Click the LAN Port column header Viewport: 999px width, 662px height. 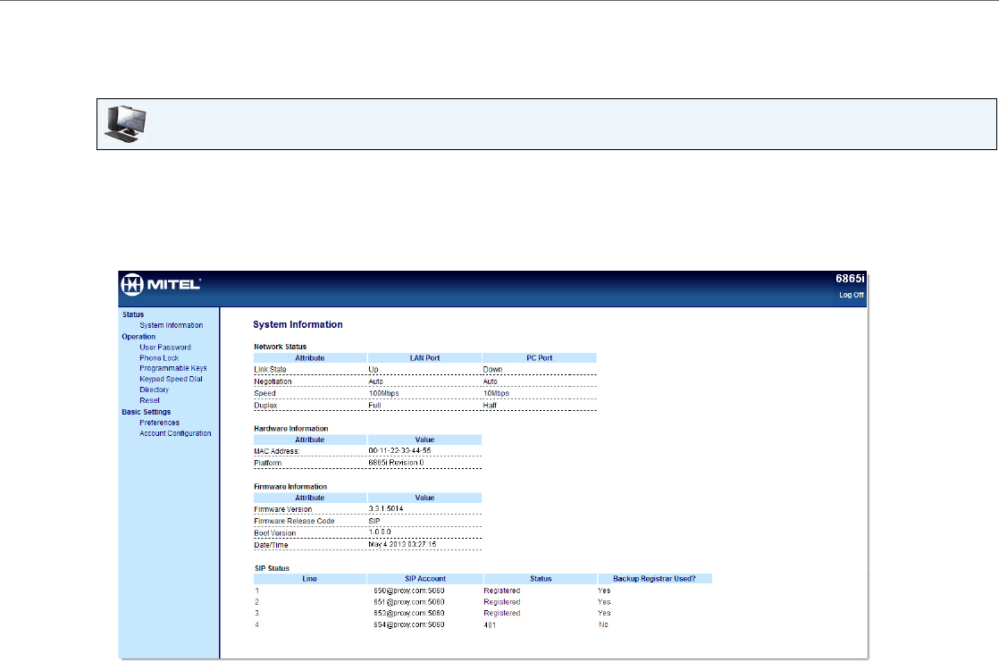(424, 358)
